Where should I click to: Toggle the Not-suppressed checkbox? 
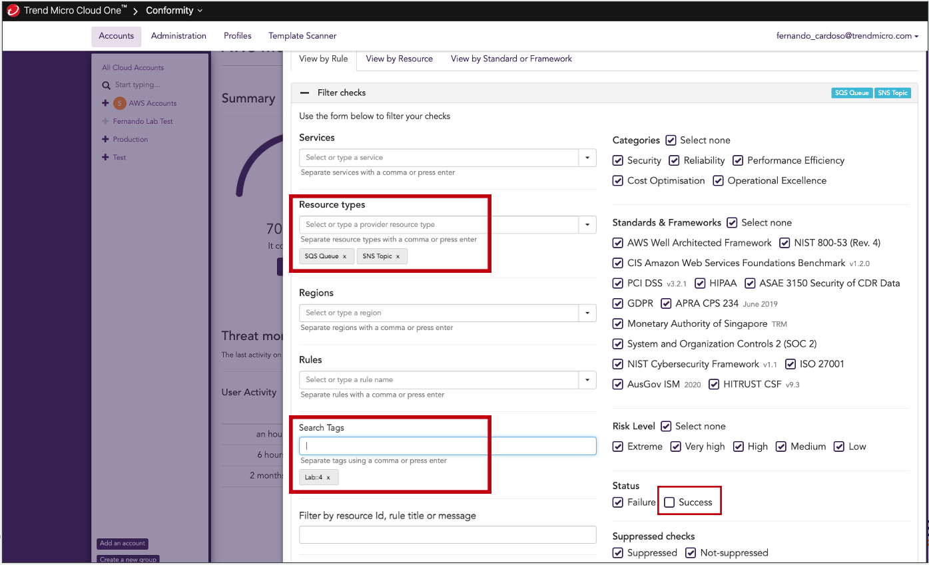tap(691, 553)
